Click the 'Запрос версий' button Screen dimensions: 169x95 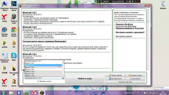[115, 75]
